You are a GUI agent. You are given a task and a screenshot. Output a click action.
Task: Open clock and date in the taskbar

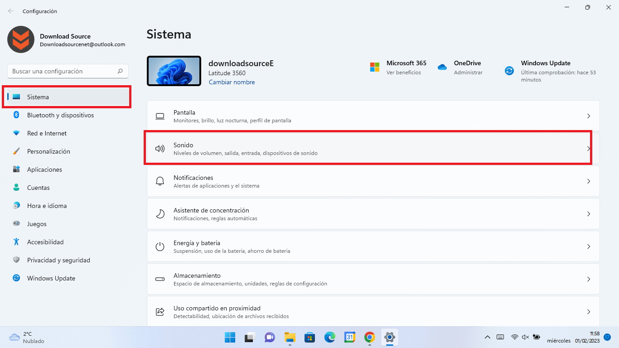click(574, 337)
